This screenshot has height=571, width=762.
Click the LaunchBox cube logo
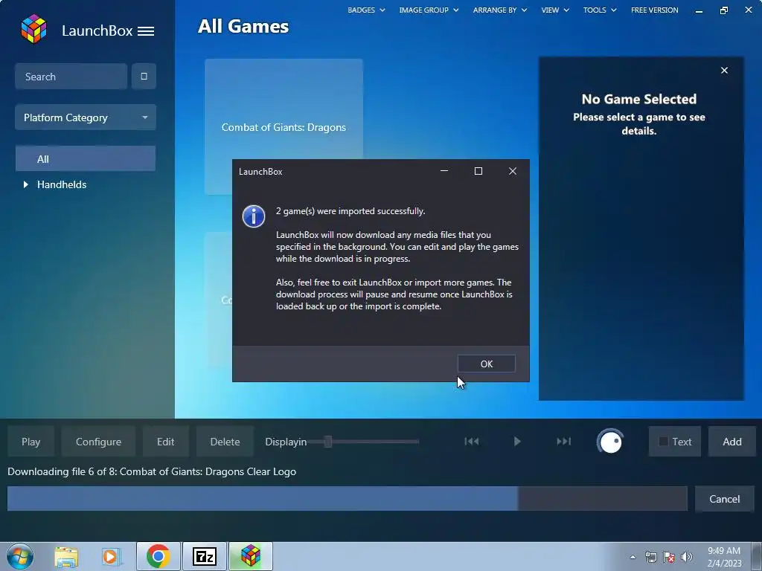33,29
